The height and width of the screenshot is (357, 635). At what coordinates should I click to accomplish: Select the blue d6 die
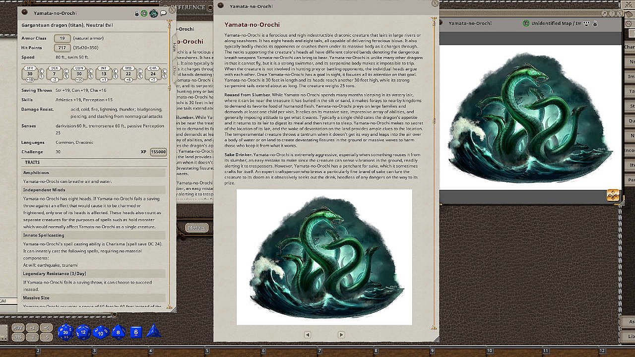[x=136, y=332]
